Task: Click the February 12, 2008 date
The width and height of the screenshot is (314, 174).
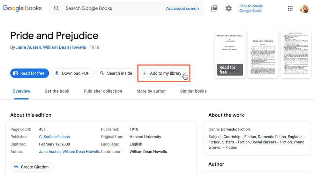Action: pos(54,144)
